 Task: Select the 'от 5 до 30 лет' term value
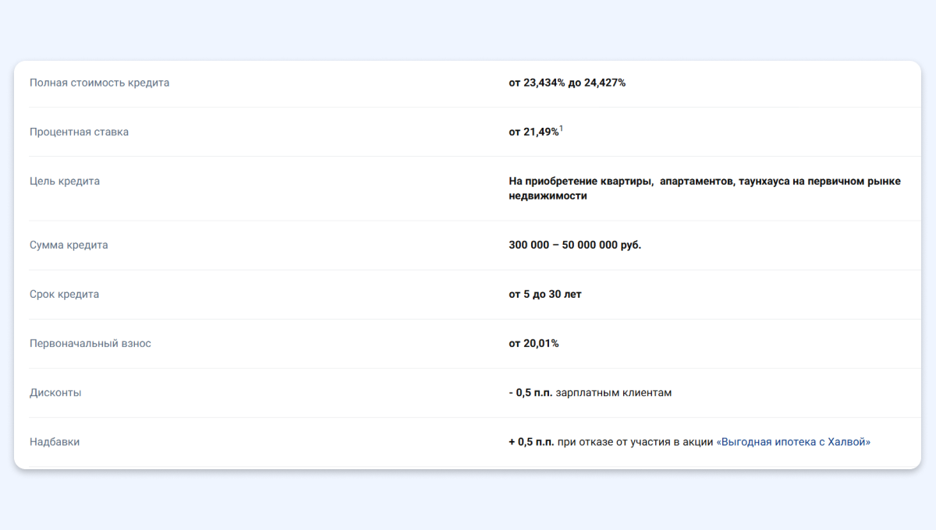545,294
